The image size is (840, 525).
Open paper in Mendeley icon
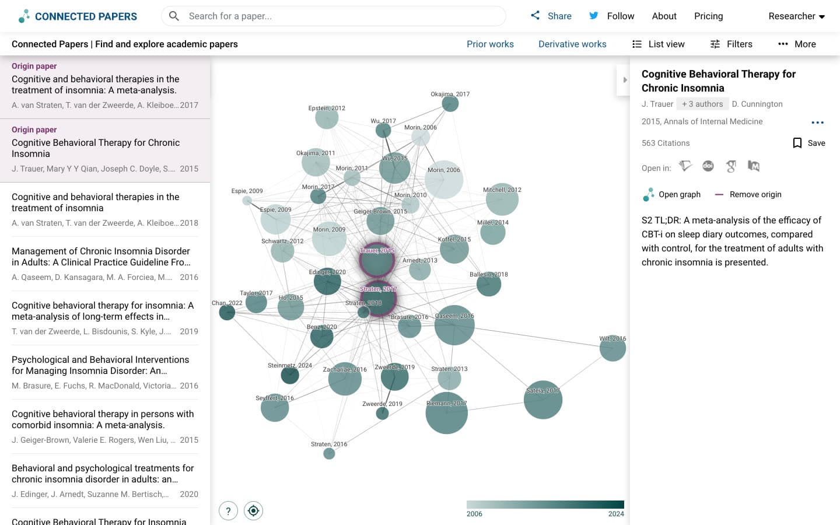[x=754, y=167]
